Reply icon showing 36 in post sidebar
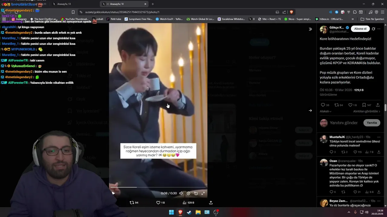This screenshot has height=217, width=387. pyautogui.click(x=325, y=105)
